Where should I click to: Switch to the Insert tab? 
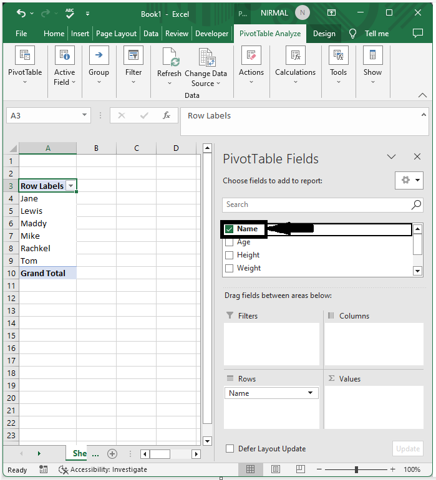[x=80, y=34]
